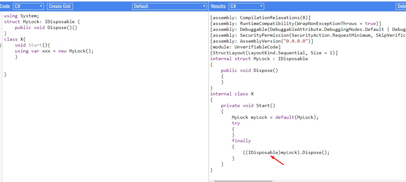Open the Default branch dropdown
The height and width of the screenshot is (182, 406).
(x=170, y=6)
